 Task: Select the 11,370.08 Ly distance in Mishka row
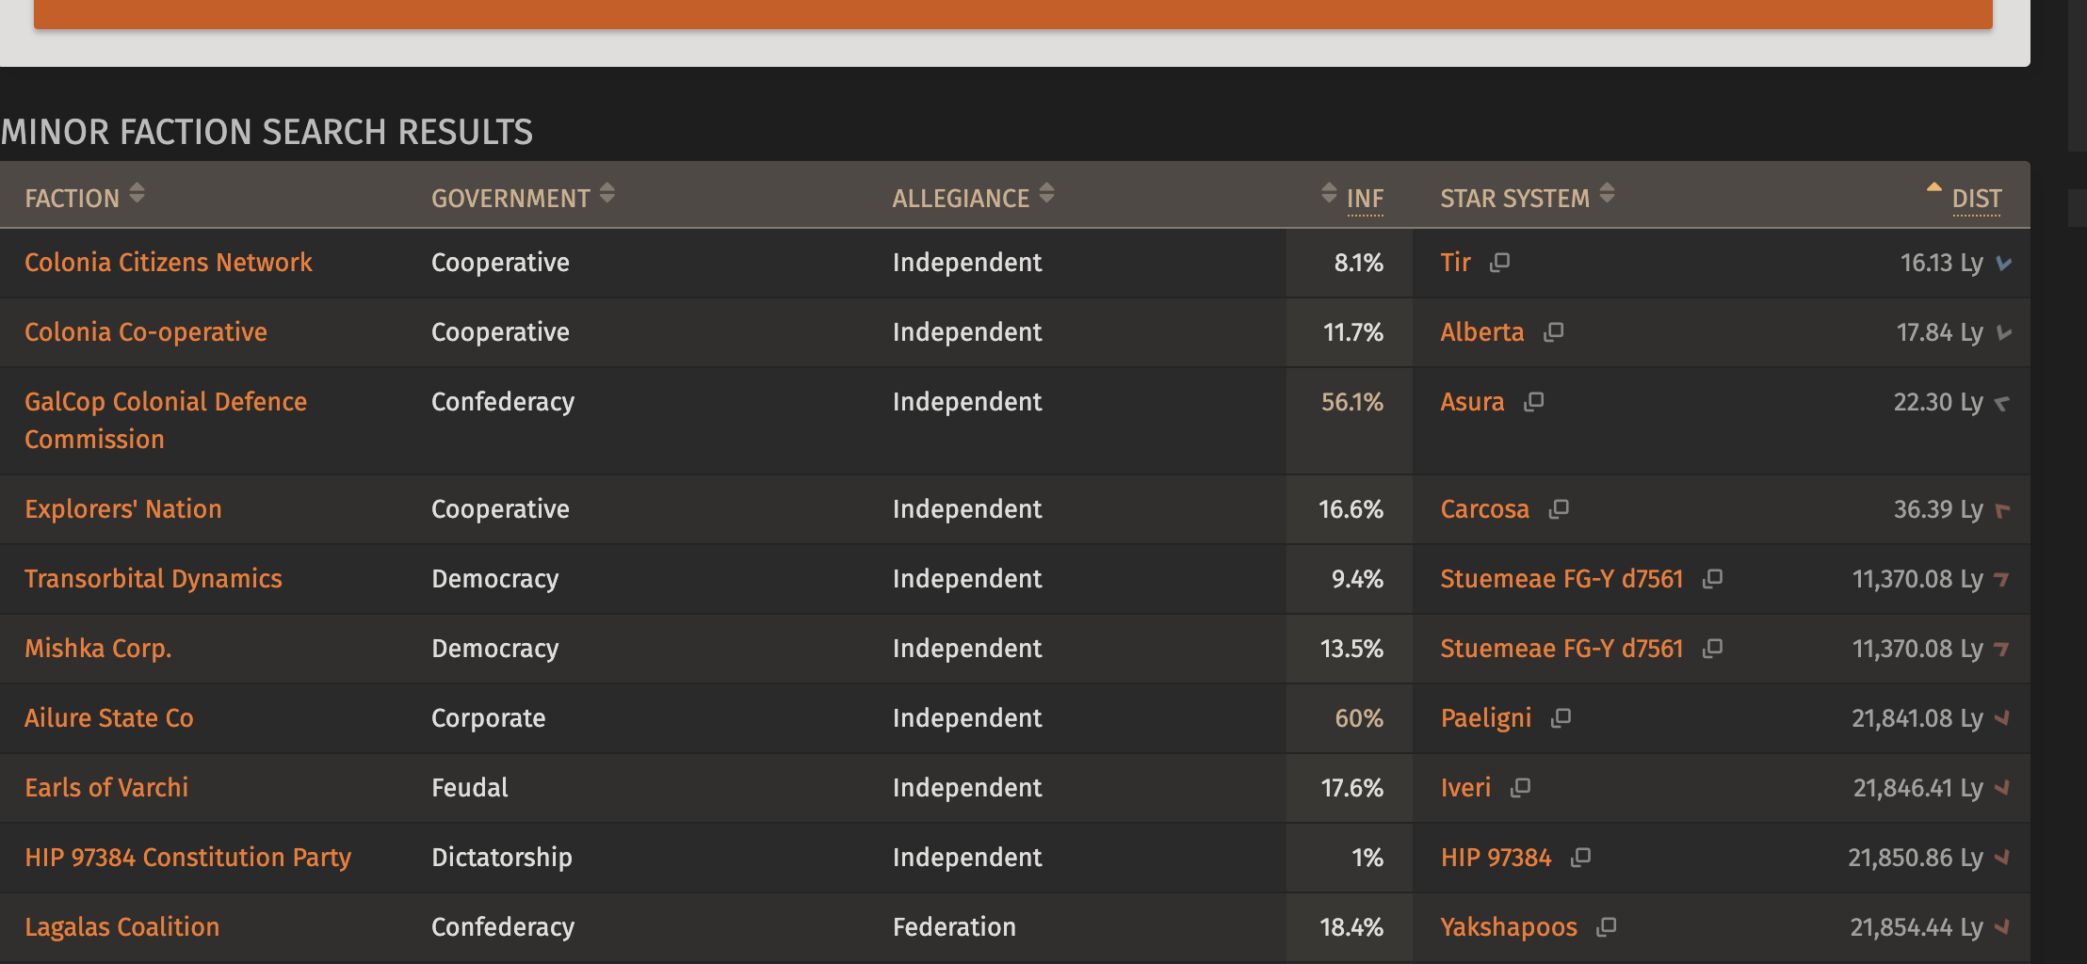click(x=1917, y=649)
